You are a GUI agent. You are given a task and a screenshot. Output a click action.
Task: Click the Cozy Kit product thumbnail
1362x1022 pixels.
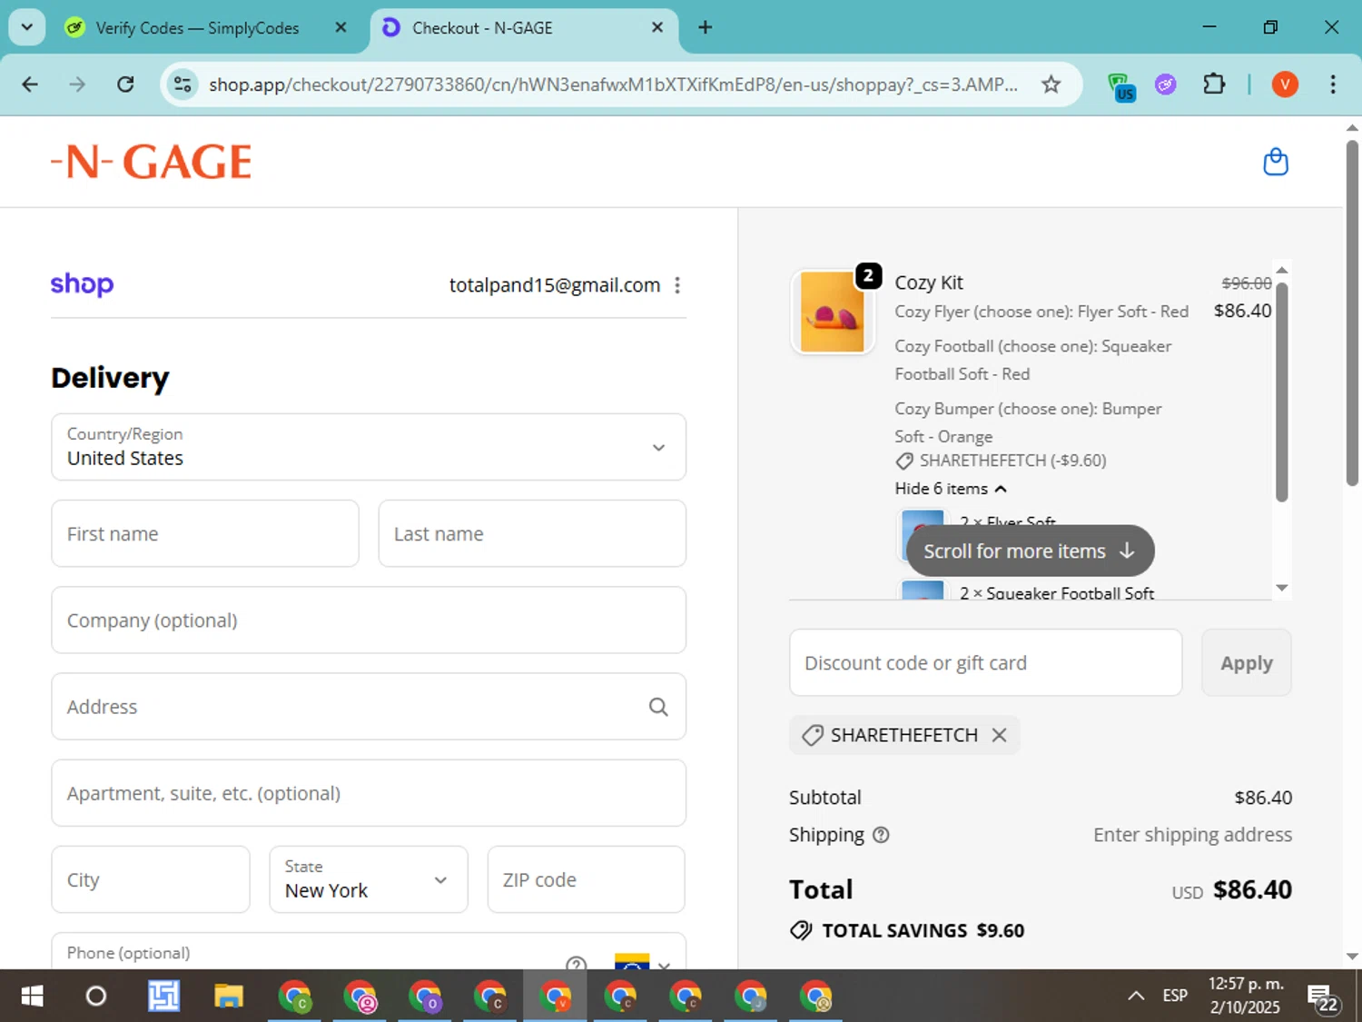tap(833, 312)
